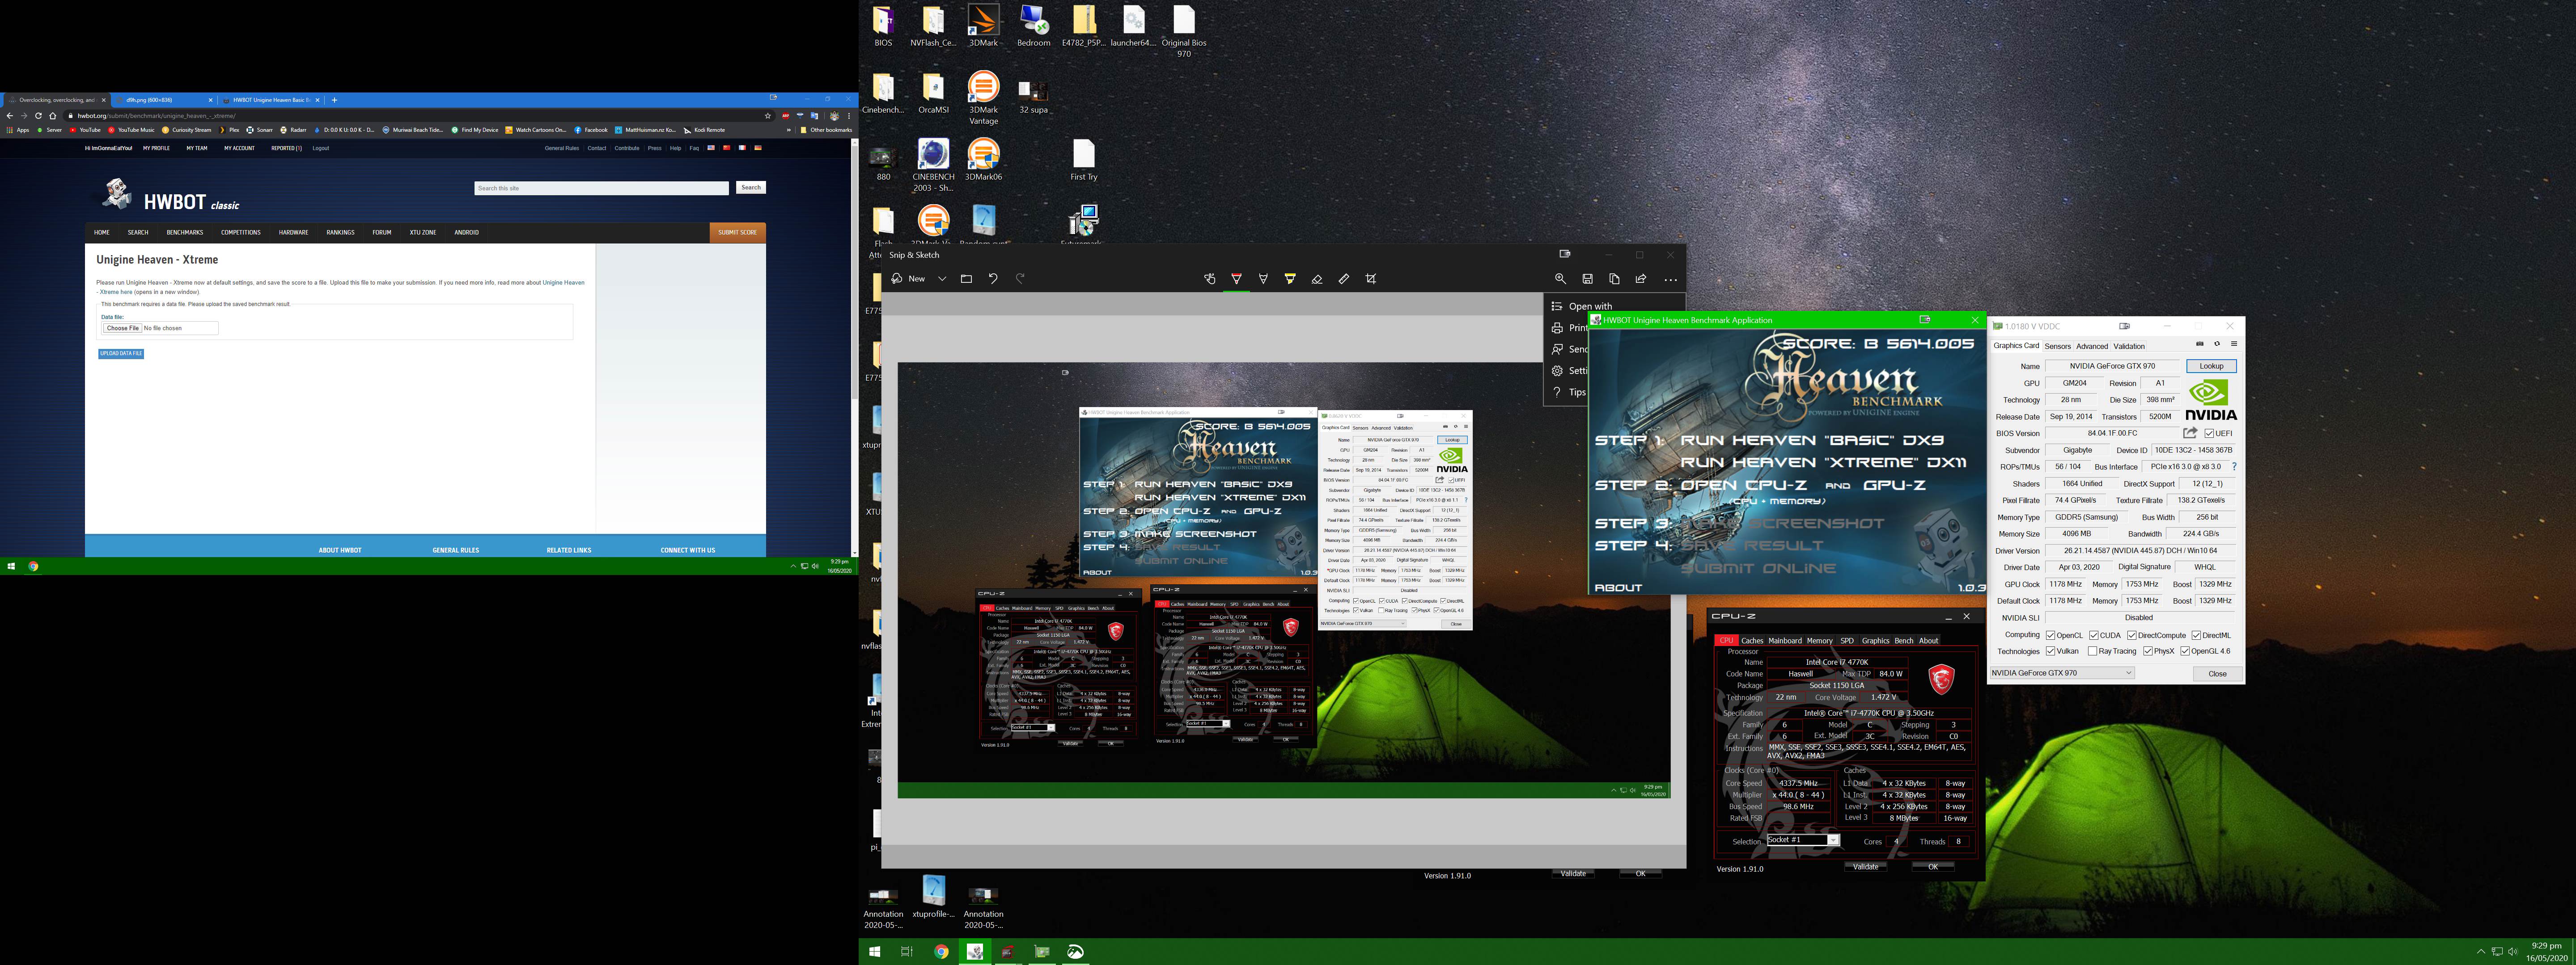Go to Chrome home page via house icon
Screen dimensions: 2576x965
(x=53, y=116)
